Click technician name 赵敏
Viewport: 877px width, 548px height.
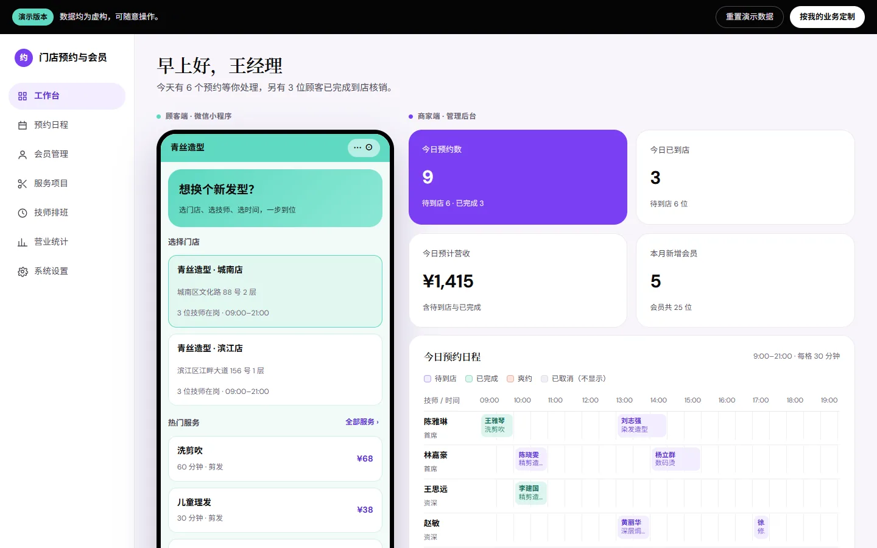tap(432, 523)
